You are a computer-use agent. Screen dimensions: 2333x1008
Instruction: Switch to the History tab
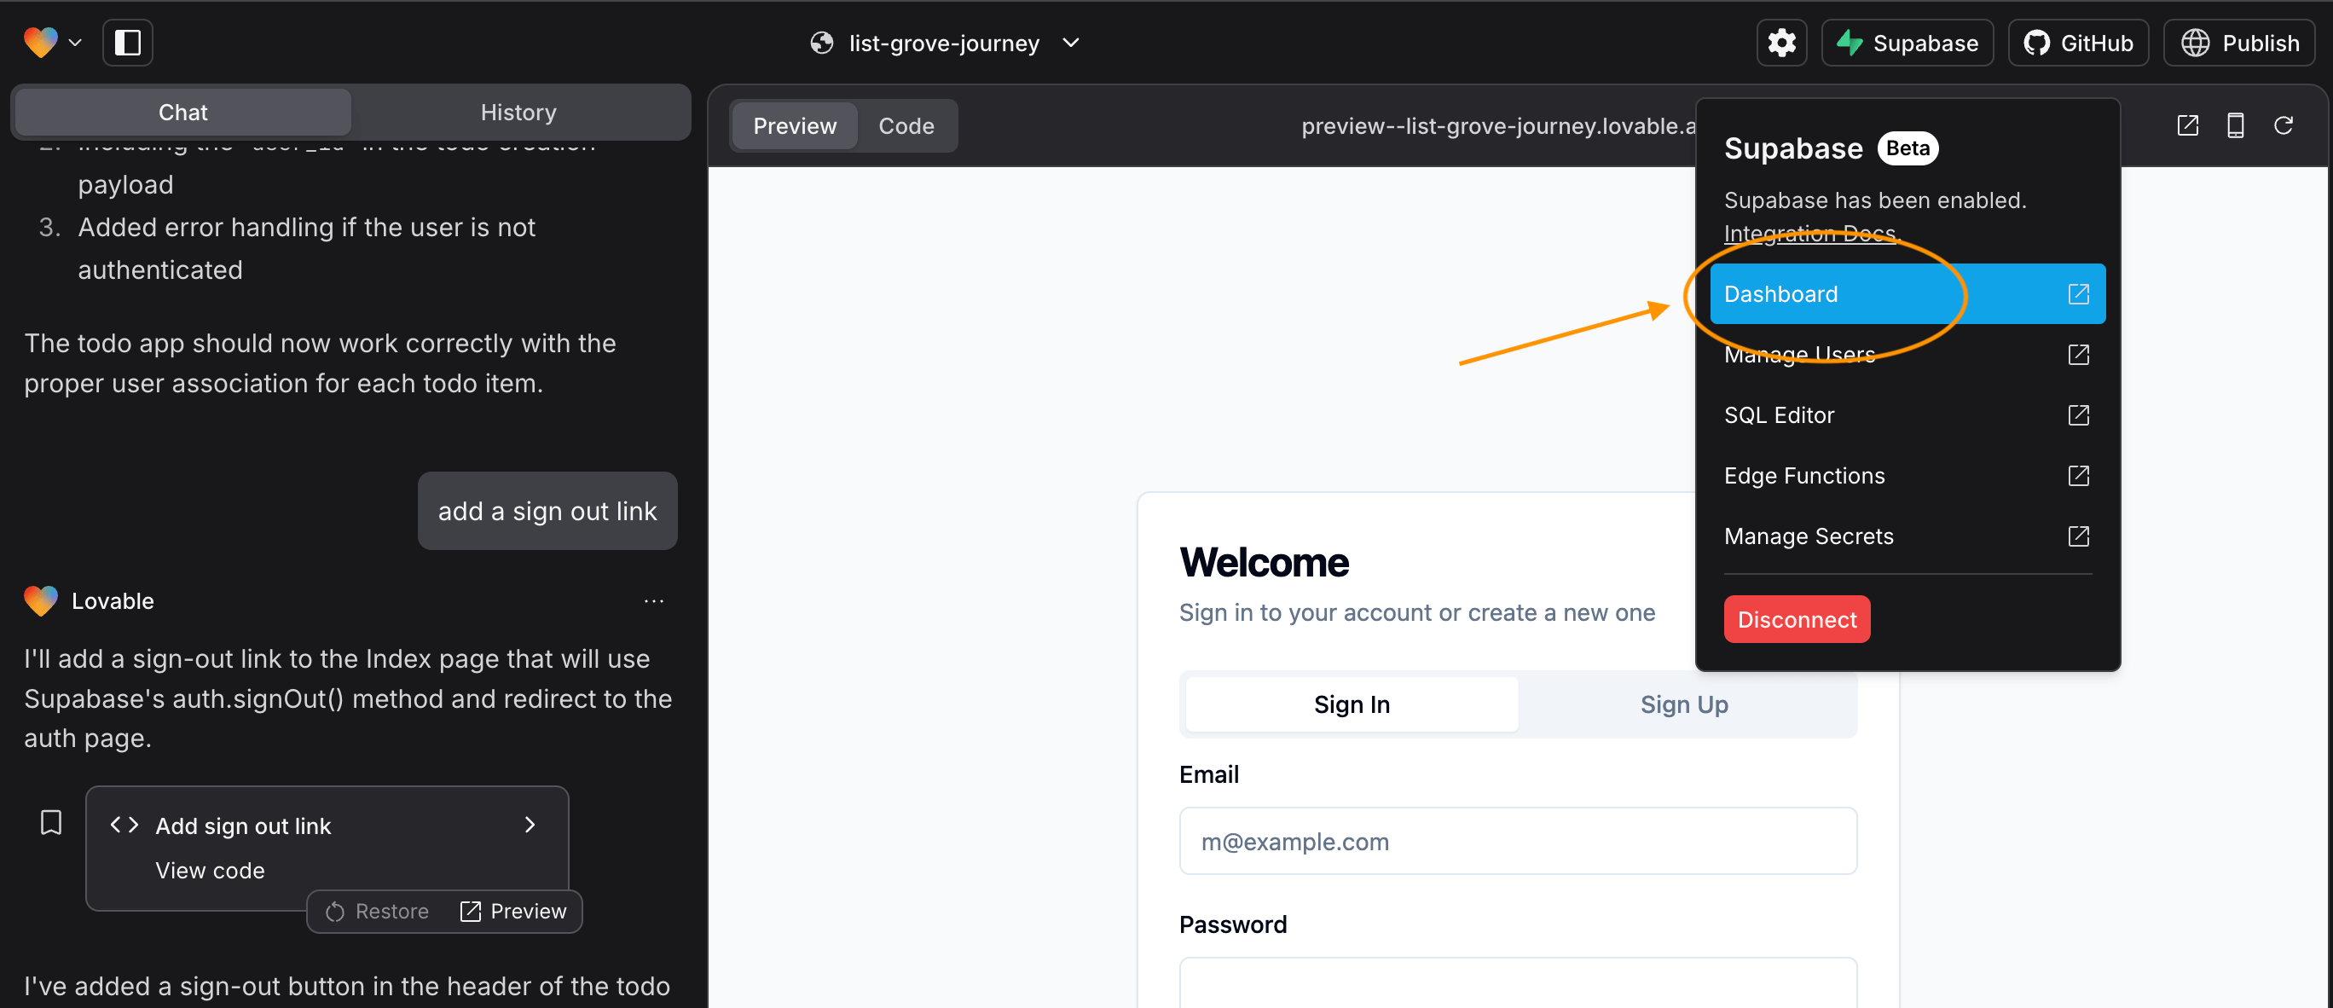tap(518, 113)
